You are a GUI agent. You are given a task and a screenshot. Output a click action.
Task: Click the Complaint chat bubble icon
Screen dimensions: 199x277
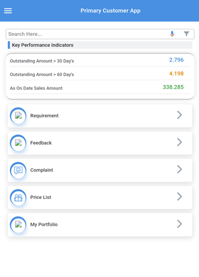18,170
